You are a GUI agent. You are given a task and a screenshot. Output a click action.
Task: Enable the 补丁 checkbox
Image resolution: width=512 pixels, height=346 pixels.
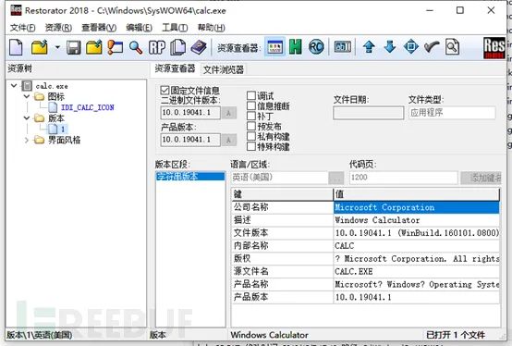point(251,116)
